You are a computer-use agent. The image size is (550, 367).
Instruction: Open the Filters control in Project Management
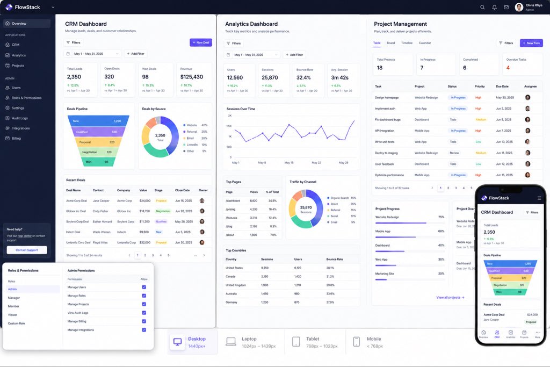[506, 43]
